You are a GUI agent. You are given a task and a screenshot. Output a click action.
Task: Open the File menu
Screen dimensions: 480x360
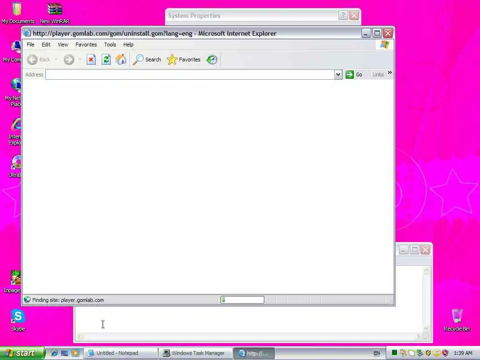tap(30, 45)
